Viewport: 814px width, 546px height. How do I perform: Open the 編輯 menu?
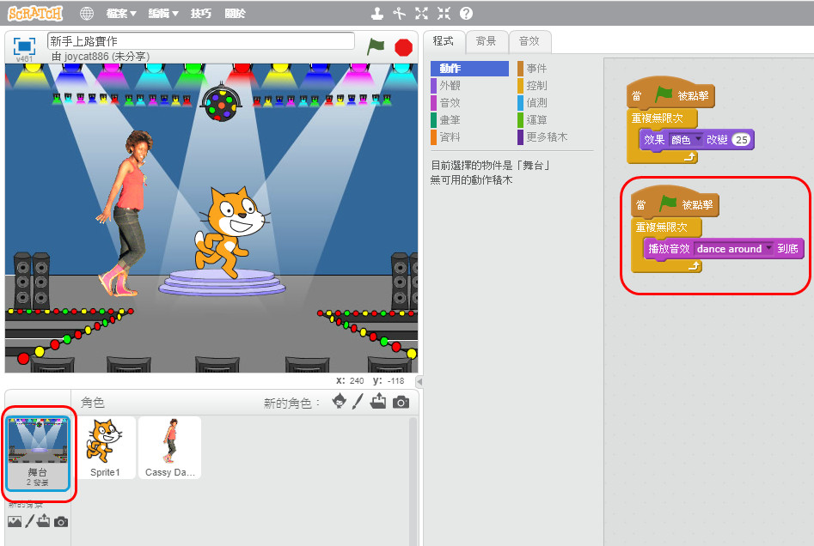click(x=163, y=14)
